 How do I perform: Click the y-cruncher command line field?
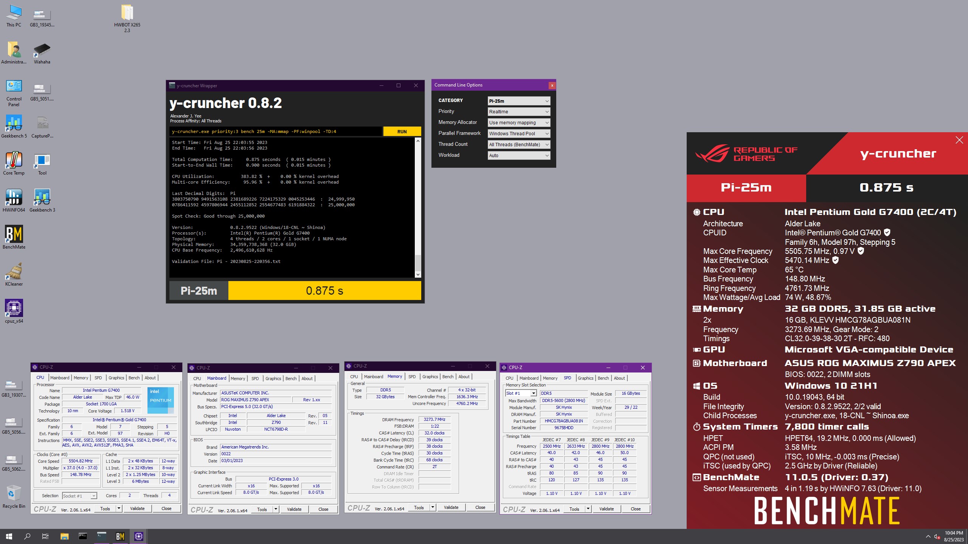point(275,131)
